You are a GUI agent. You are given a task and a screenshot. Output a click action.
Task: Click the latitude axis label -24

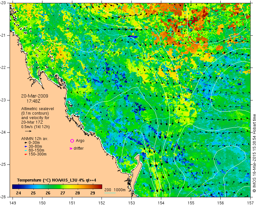click(x=4, y=132)
